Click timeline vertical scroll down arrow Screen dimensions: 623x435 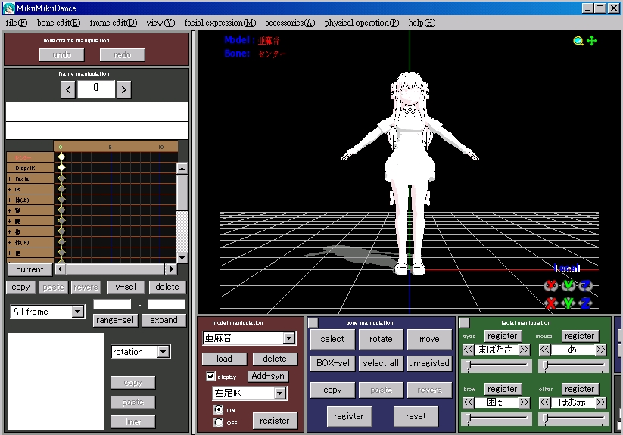(182, 257)
